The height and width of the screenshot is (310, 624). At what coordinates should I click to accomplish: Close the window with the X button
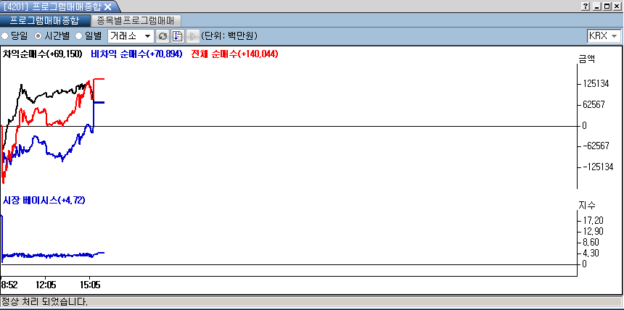point(617,7)
